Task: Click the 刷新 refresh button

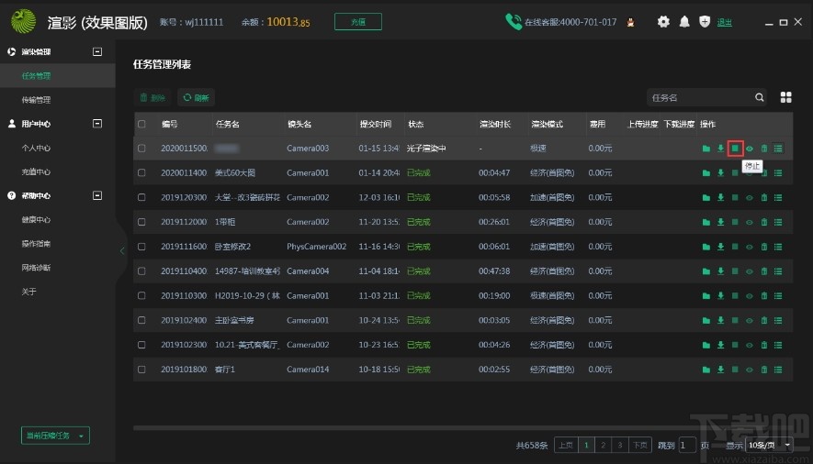Action: click(196, 97)
